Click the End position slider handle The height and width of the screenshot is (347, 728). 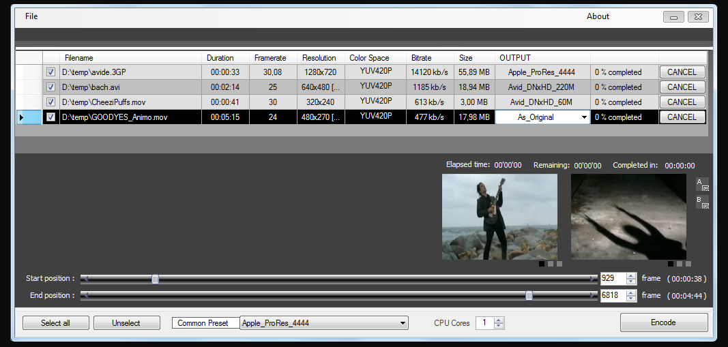tap(529, 295)
